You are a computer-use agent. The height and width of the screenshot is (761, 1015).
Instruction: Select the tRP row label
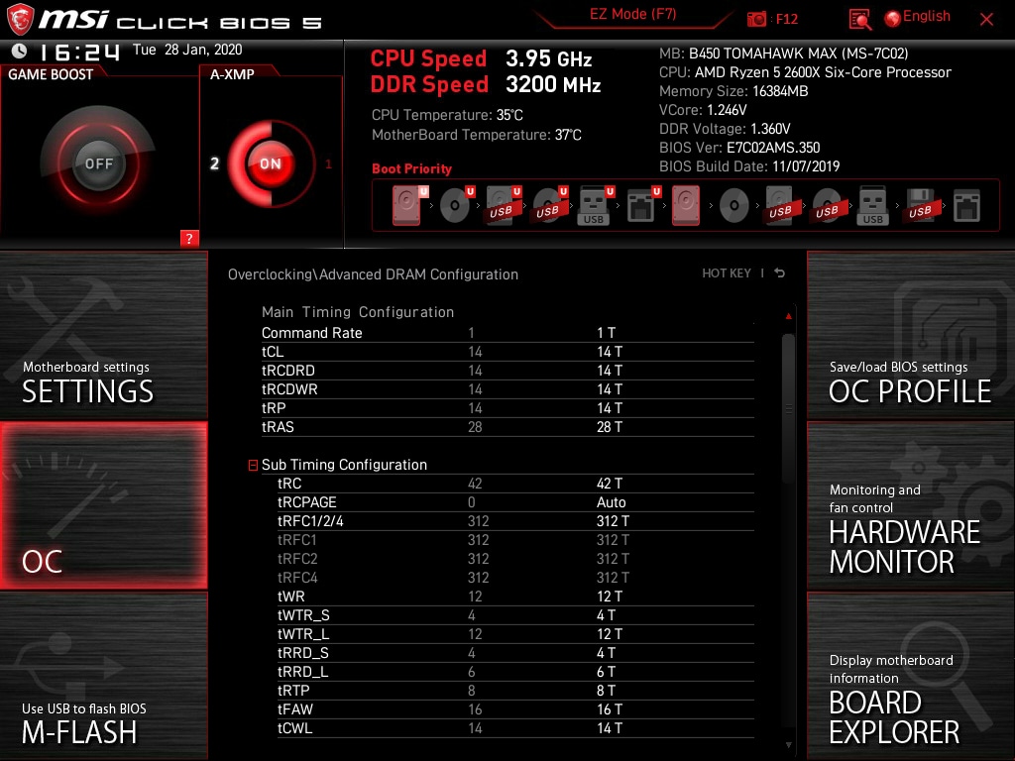coord(274,407)
